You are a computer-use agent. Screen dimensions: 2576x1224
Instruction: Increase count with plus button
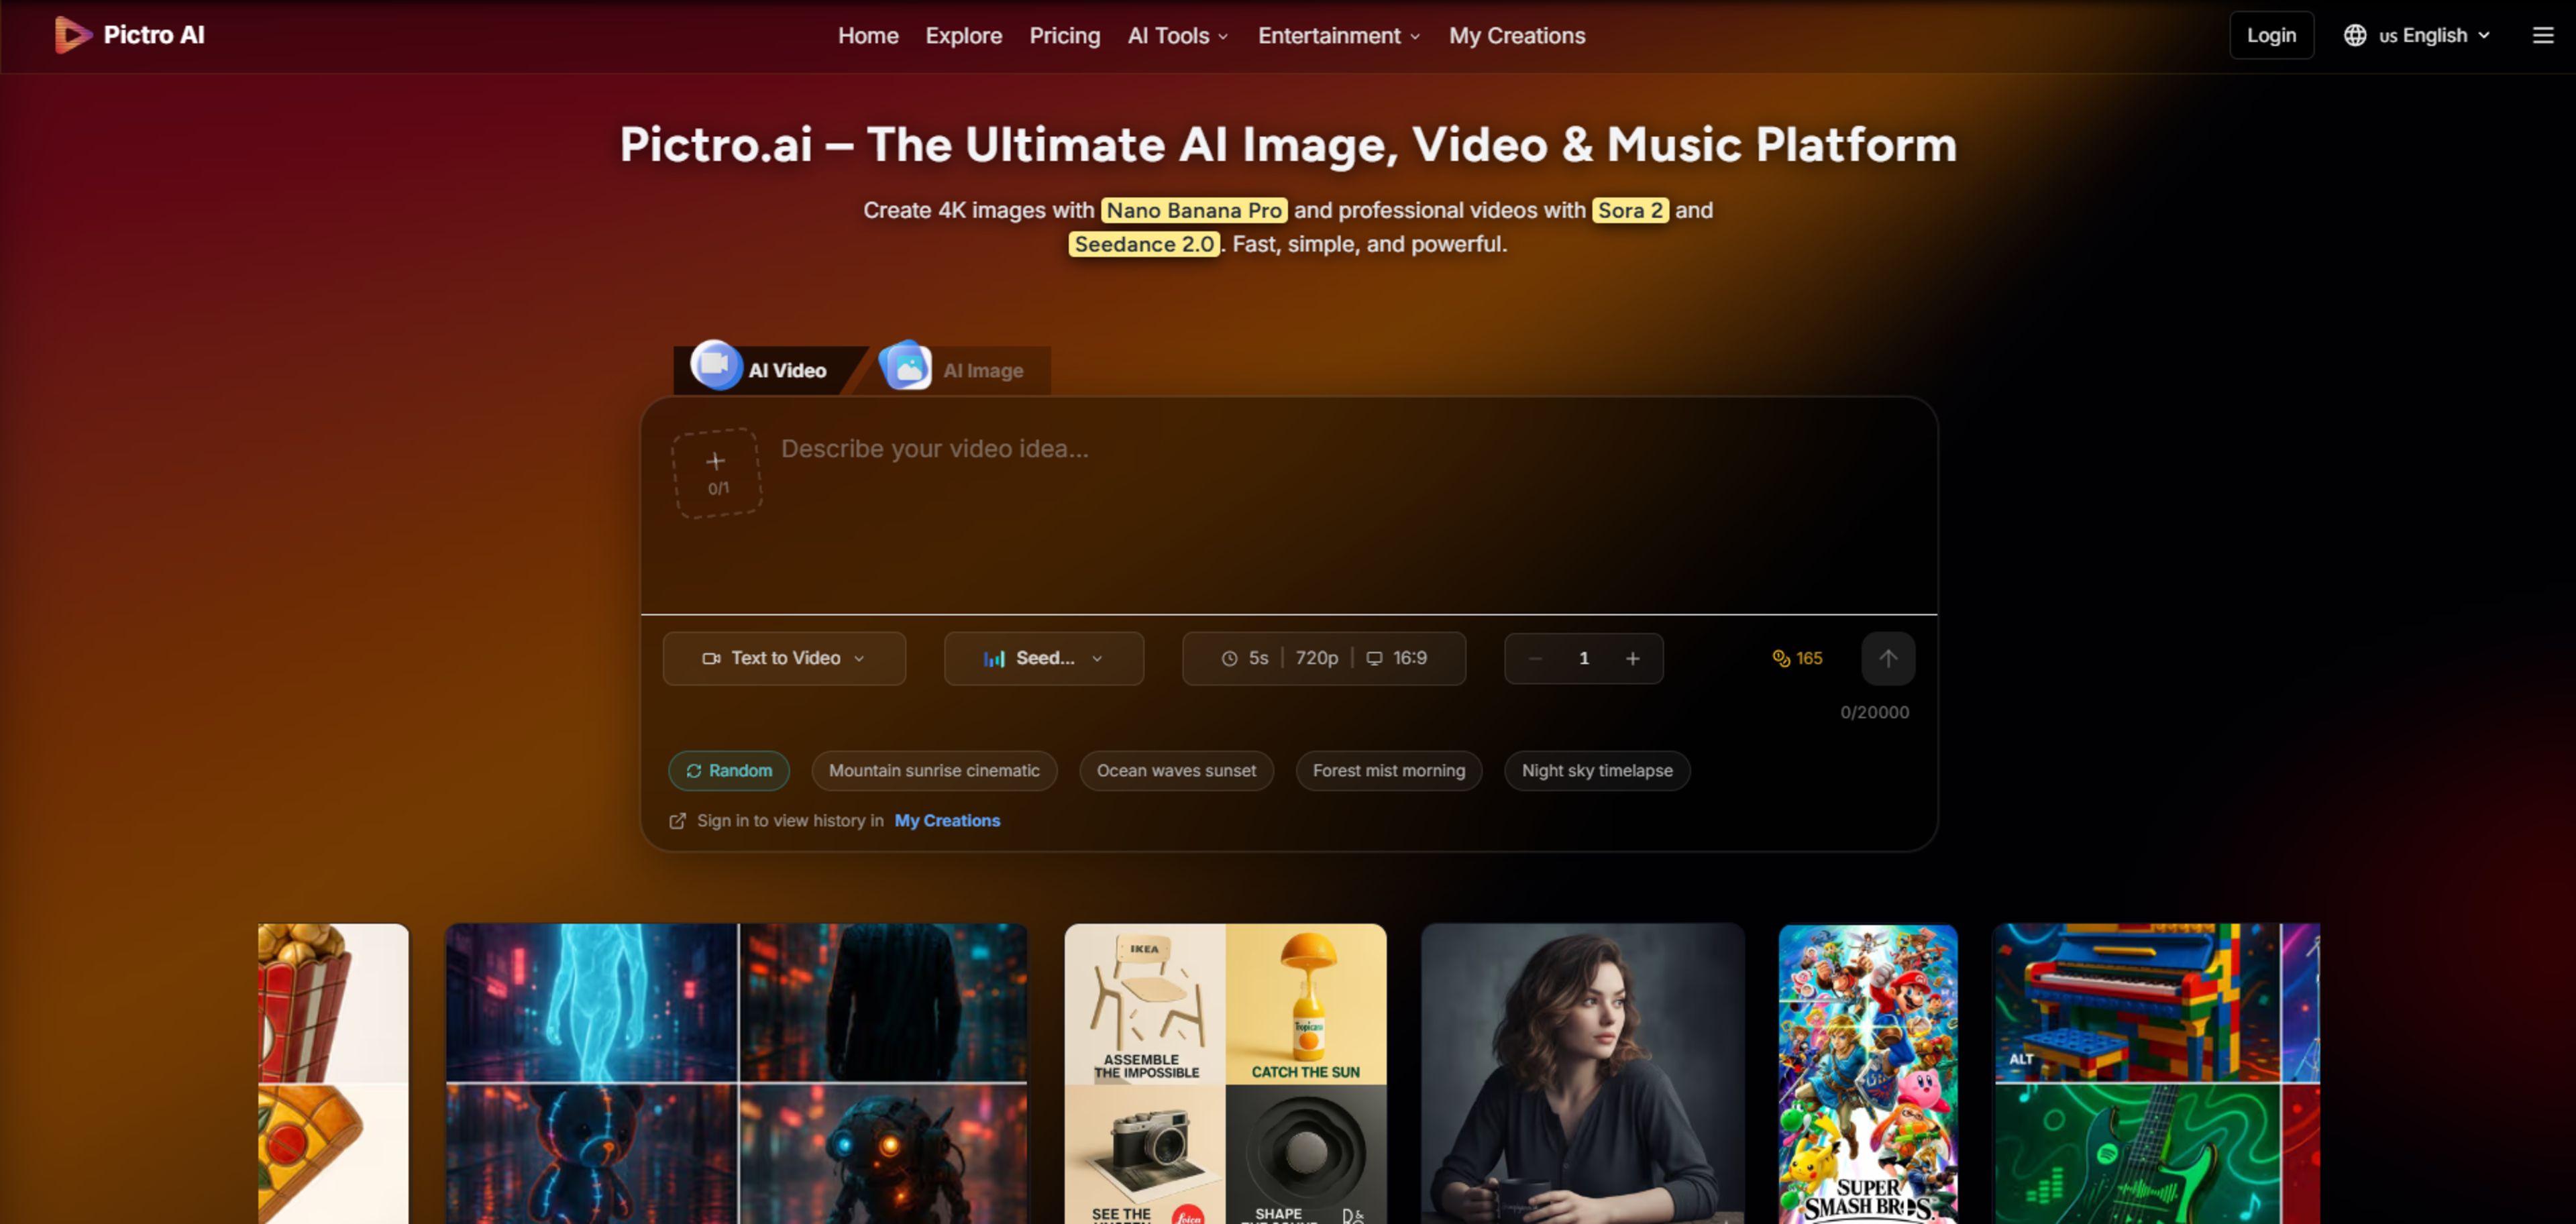coord(1632,659)
